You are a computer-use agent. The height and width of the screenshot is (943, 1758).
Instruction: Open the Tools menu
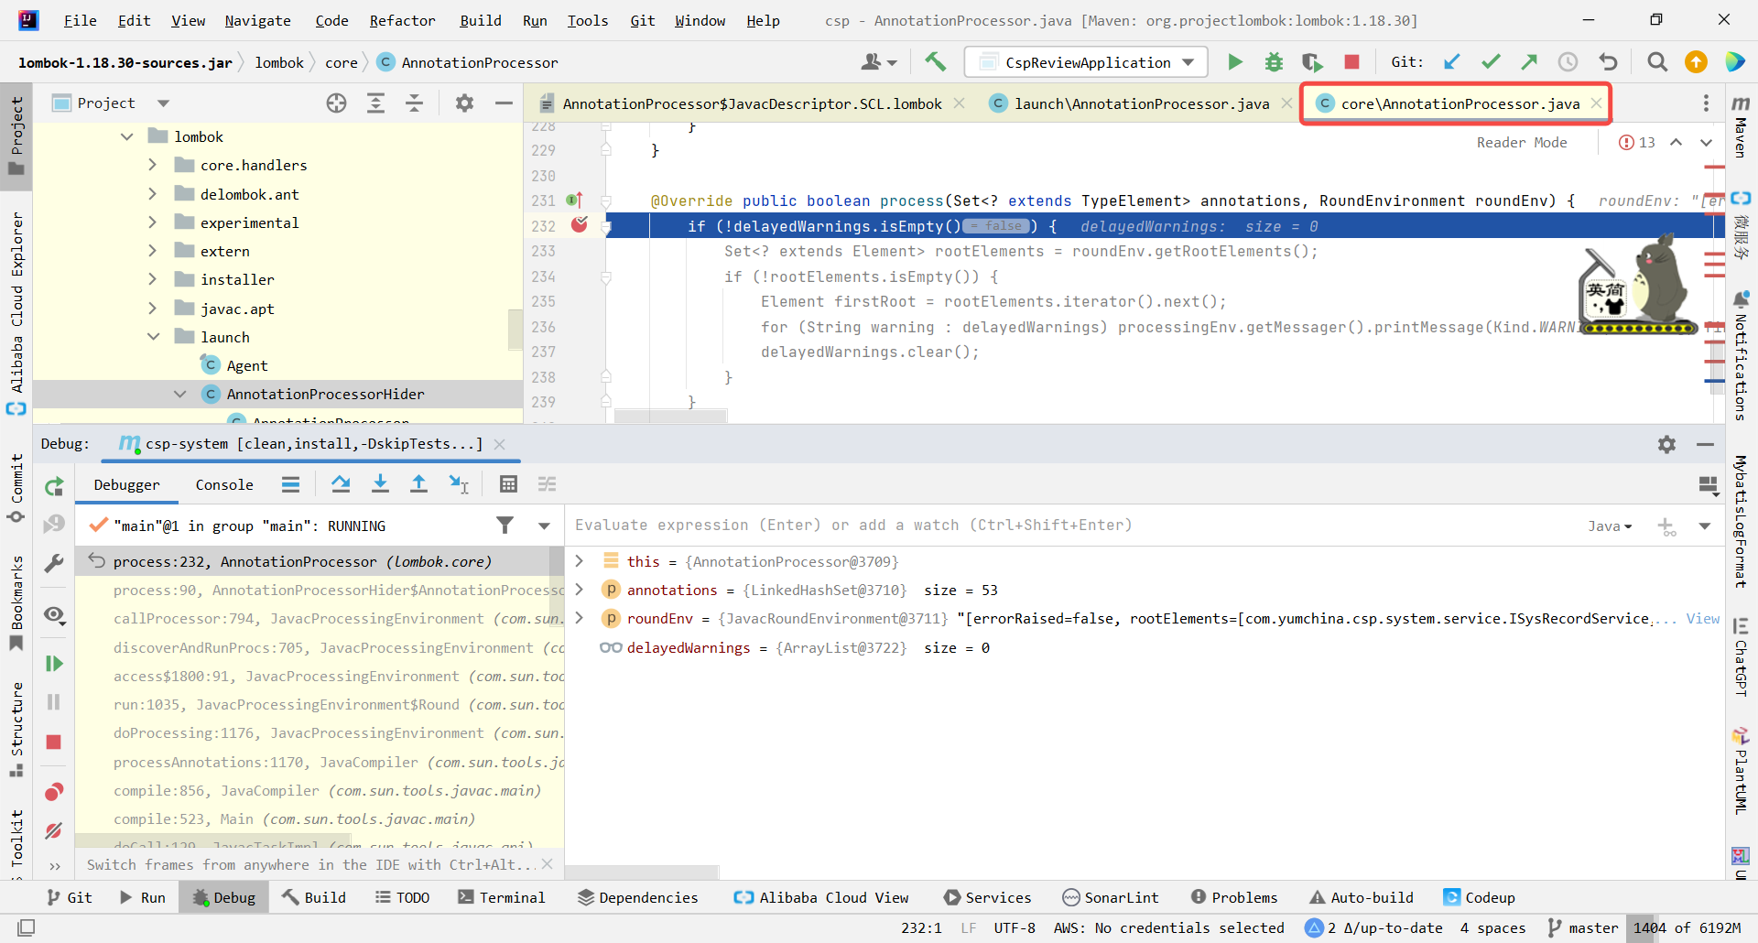pyautogui.click(x=587, y=20)
